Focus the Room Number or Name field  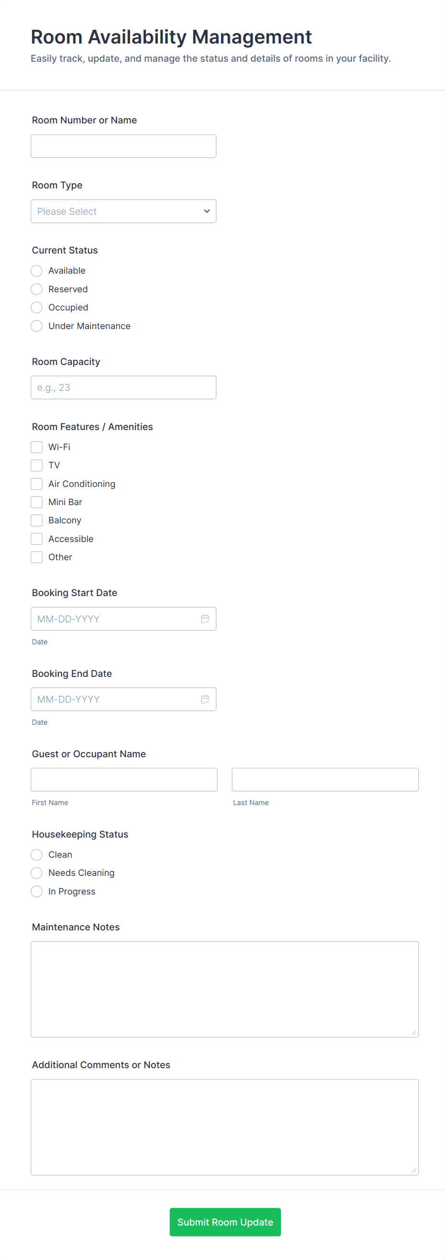pos(123,146)
